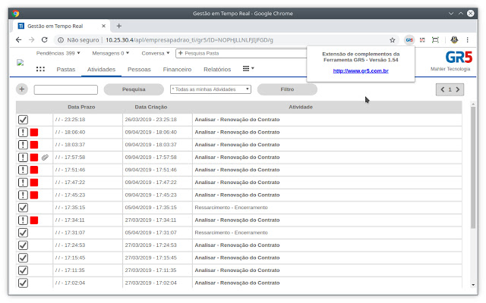Viewport: 486px width, 303px height.
Task: Expand the hamburger menu dropdown
Action: [248, 69]
